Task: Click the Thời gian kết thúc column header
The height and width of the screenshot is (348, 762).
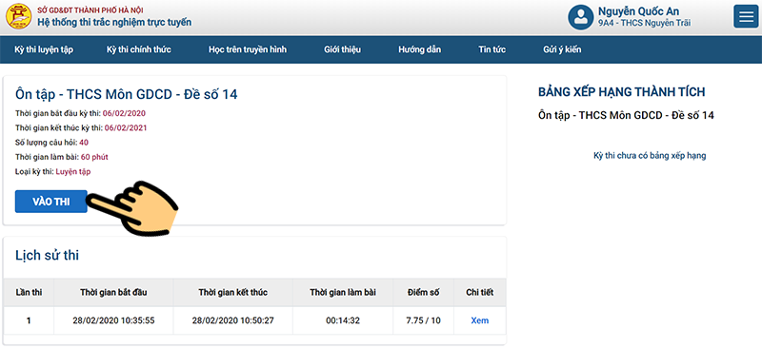Action: click(232, 292)
